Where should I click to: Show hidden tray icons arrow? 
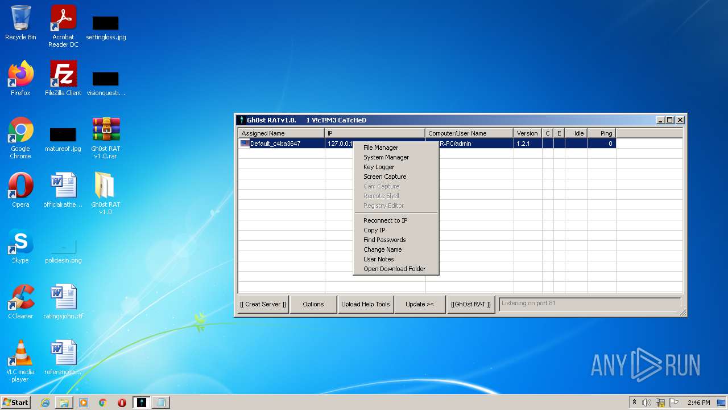pyautogui.click(x=635, y=403)
